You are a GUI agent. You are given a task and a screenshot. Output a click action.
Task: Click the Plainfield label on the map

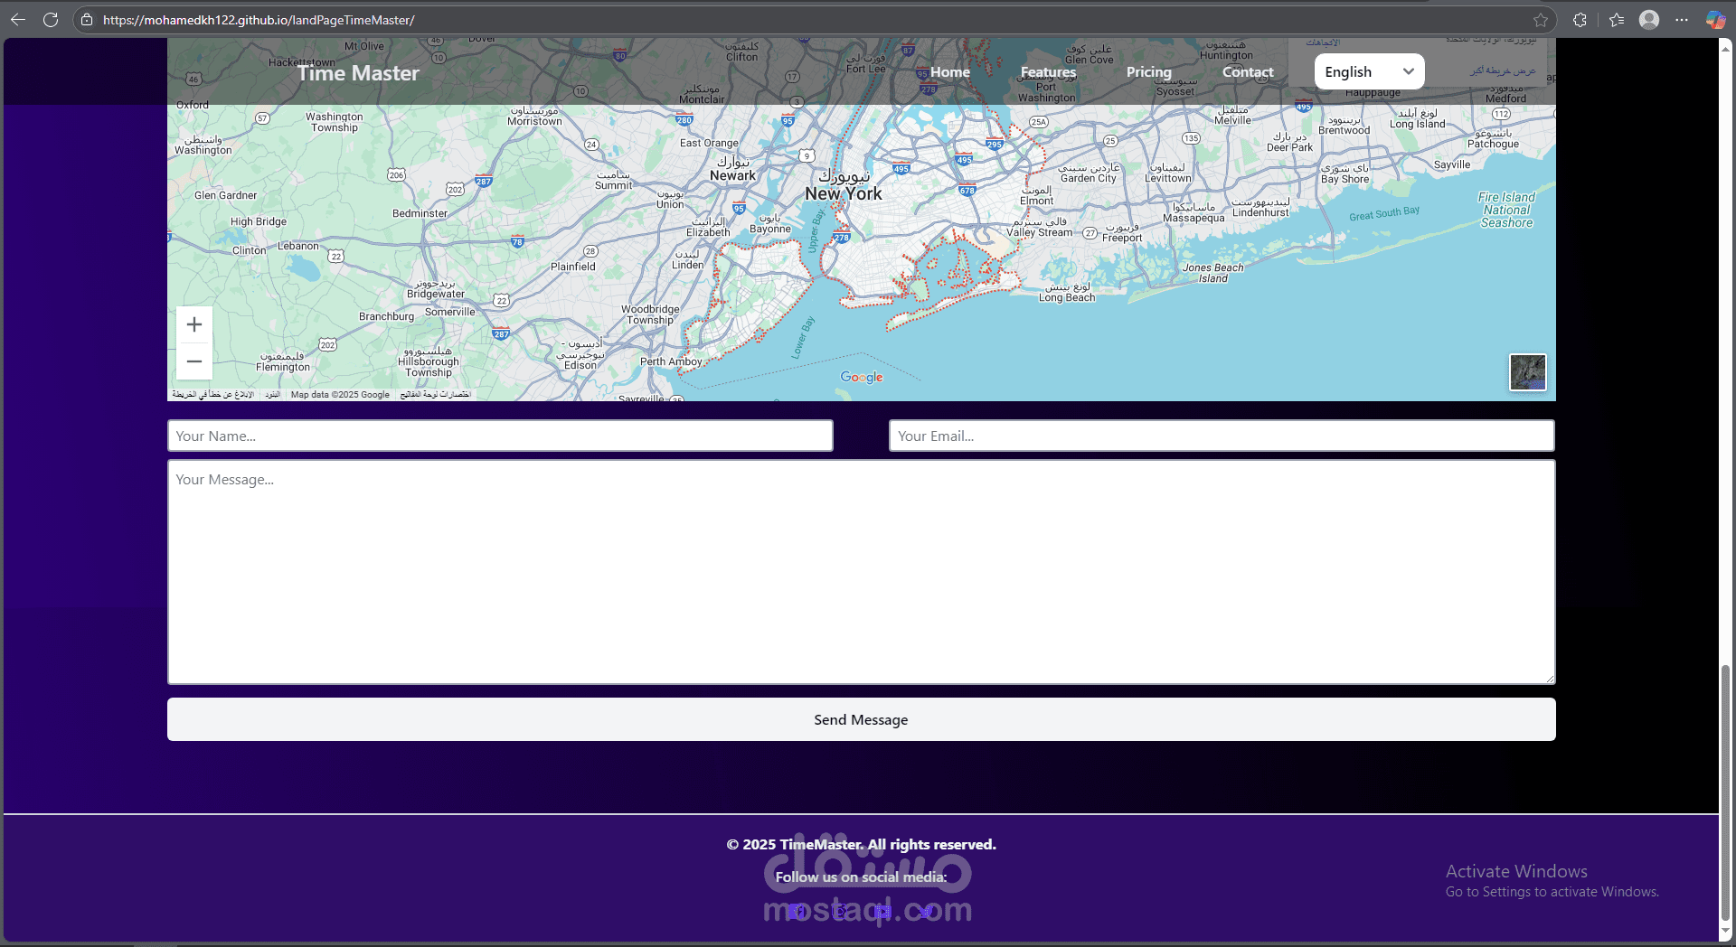573,267
